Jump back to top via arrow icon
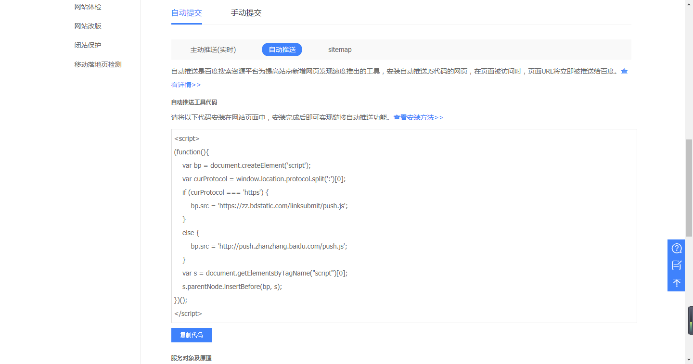 tap(677, 283)
